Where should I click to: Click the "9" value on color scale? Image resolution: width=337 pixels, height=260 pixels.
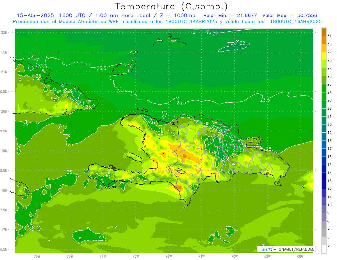click(329, 213)
